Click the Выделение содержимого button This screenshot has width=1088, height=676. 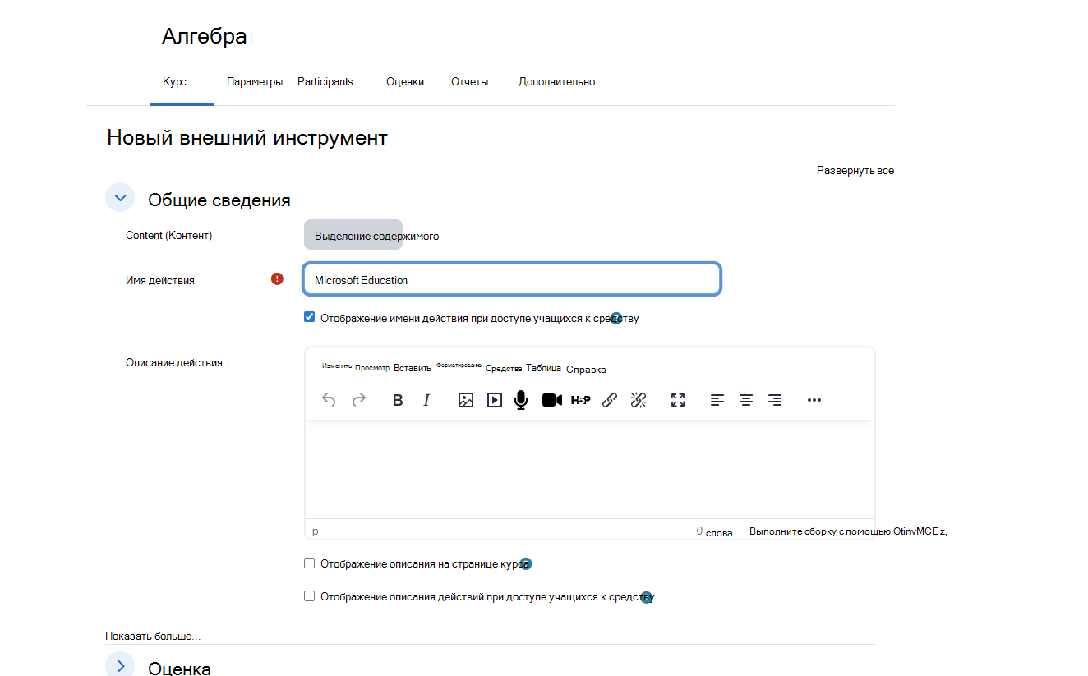point(353,235)
